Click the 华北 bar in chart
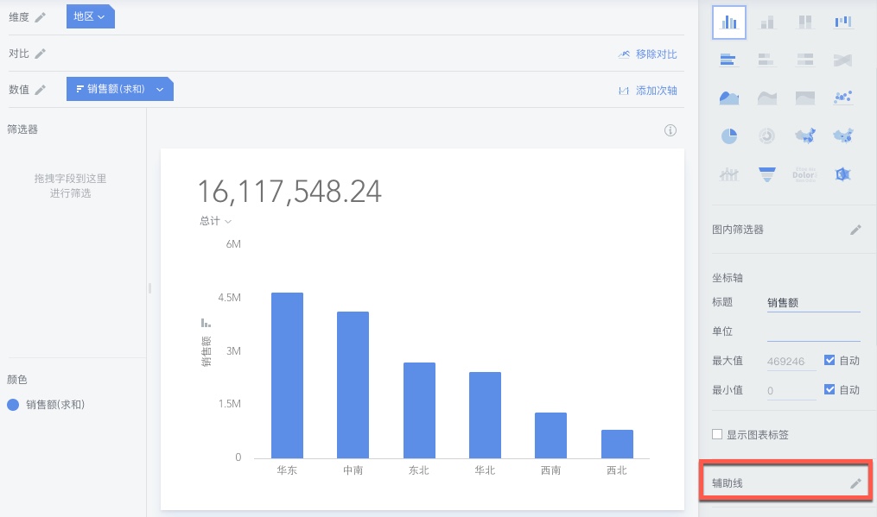The width and height of the screenshot is (877, 517). 485,415
